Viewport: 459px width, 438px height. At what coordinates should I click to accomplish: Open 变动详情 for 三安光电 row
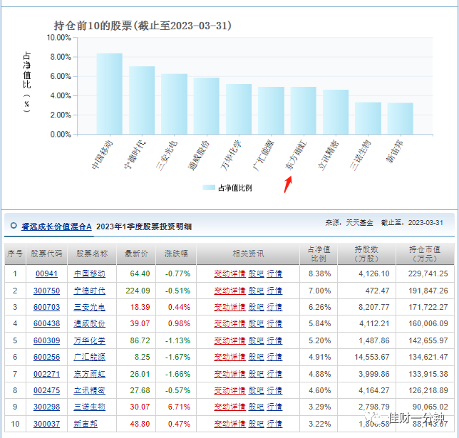(229, 307)
